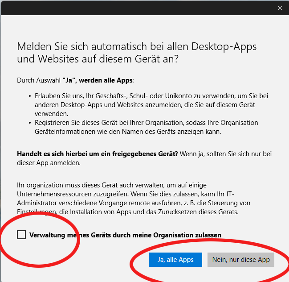Choose 'Nein, nur diese App'

tap(241, 260)
